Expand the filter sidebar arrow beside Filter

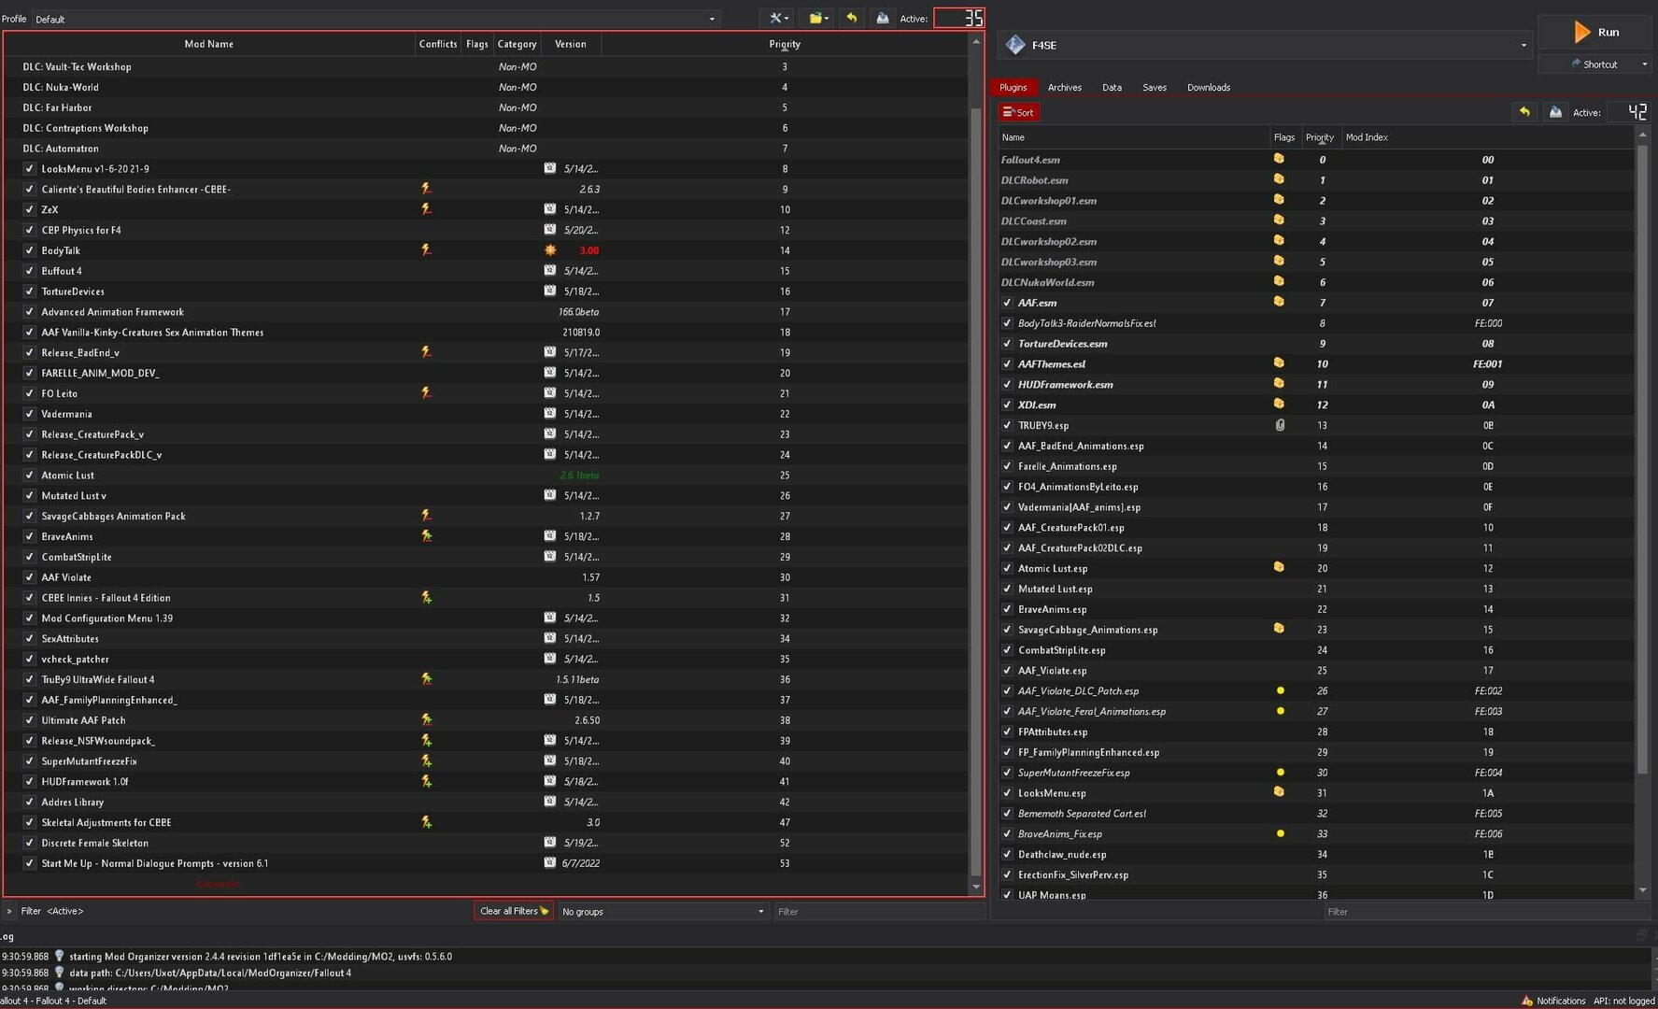point(9,911)
